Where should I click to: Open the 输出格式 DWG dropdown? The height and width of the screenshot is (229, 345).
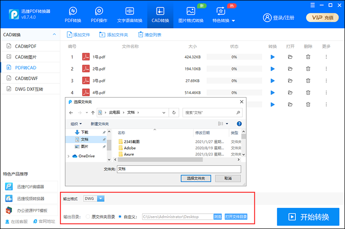coord(101,199)
